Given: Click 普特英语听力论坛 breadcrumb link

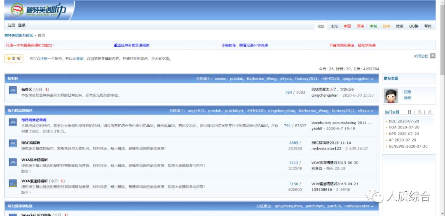Looking at the screenshot, I should click(x=19, y=35).
